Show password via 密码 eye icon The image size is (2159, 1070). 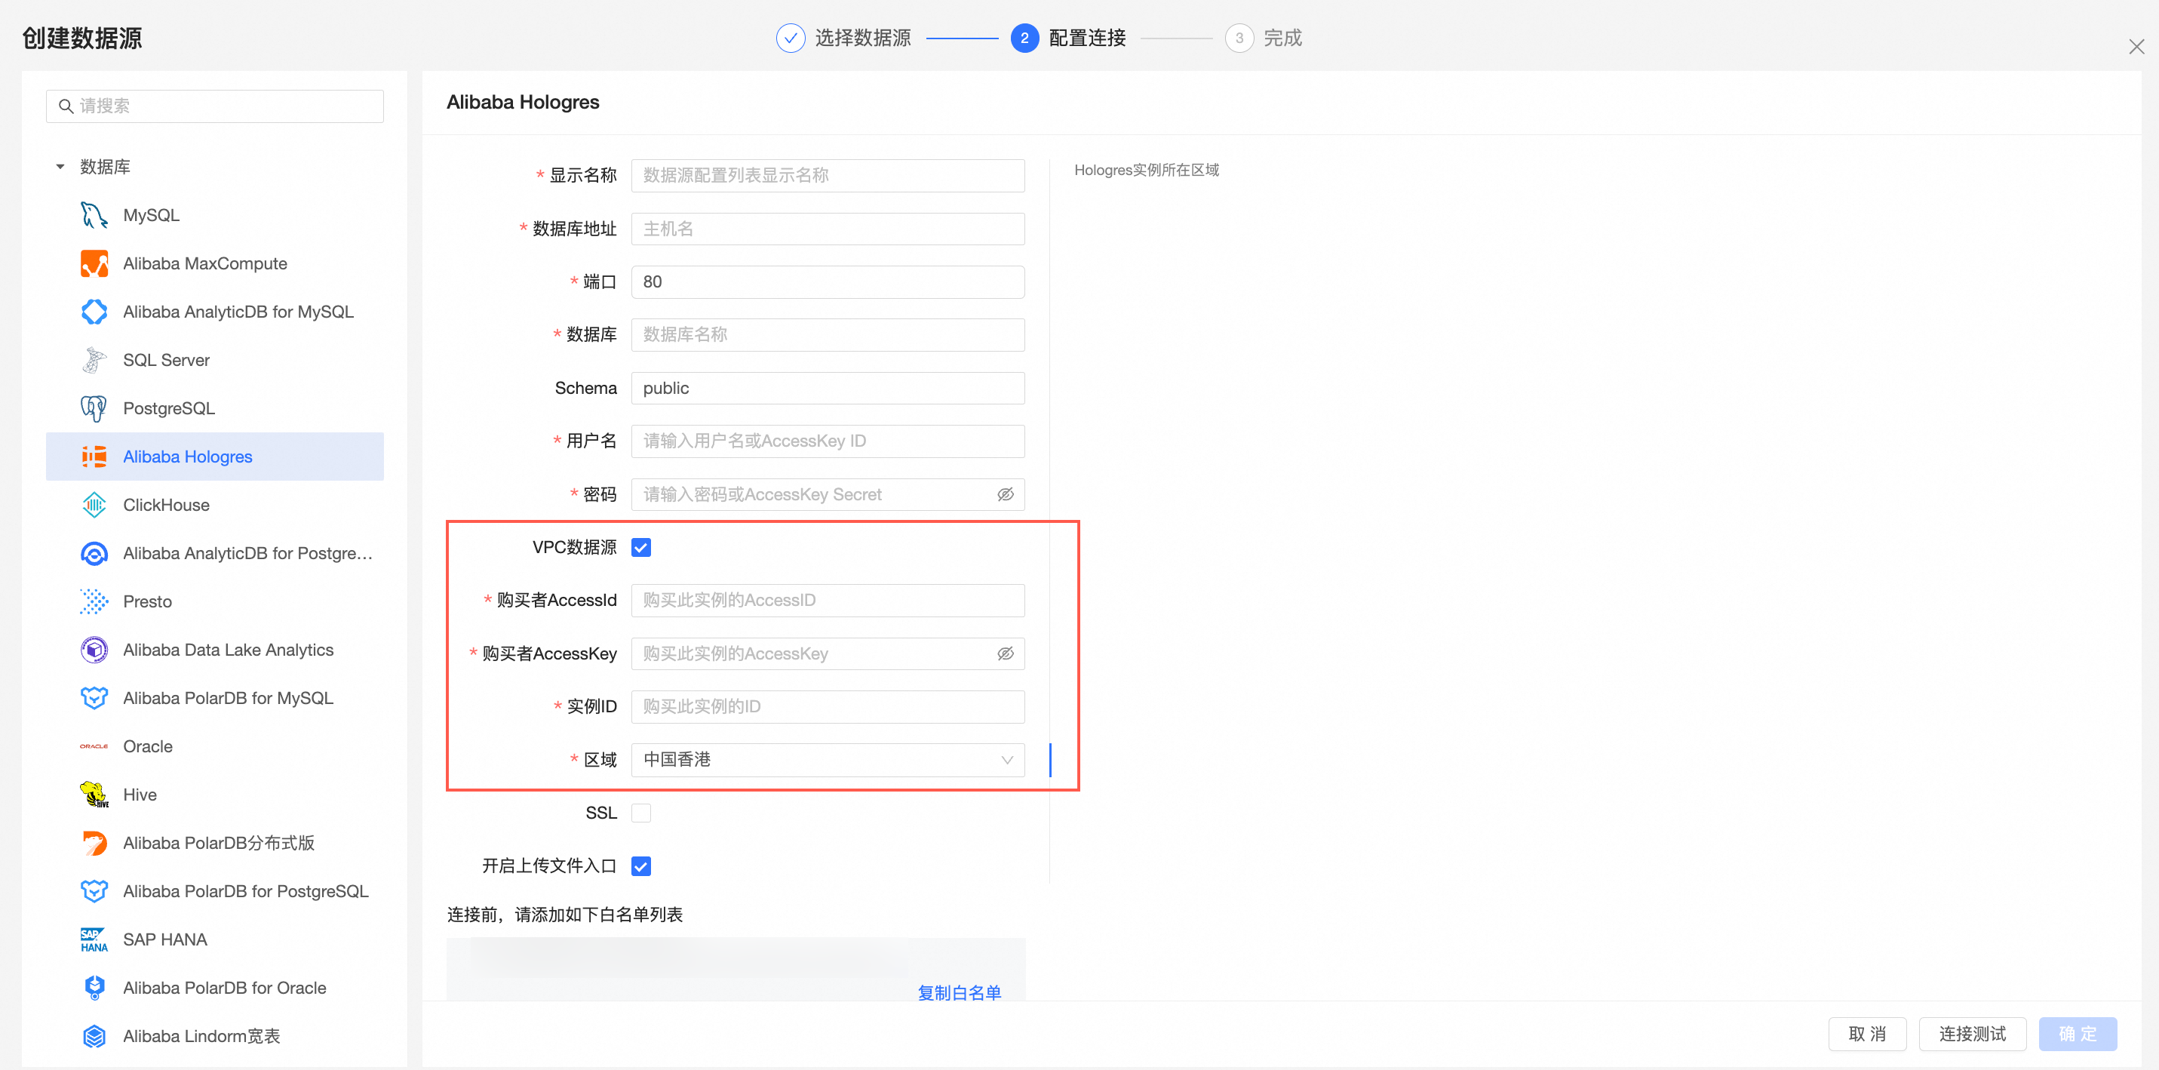pyautogui.click(x=1005, y=495)
